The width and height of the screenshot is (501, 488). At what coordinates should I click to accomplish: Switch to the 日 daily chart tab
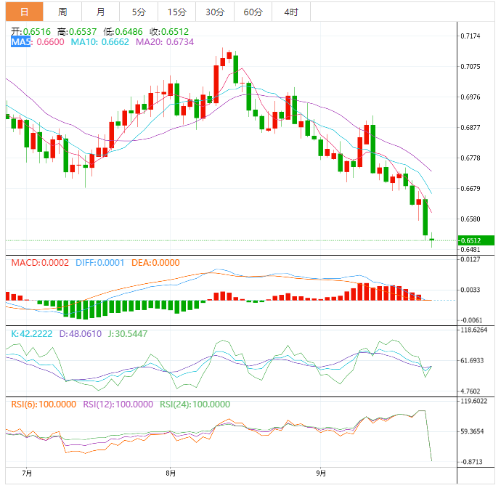24,12
